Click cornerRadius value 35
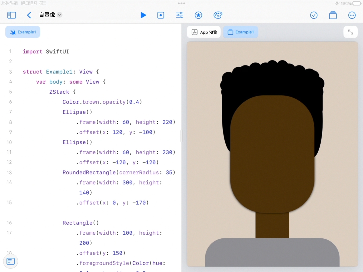 point(169,173)
